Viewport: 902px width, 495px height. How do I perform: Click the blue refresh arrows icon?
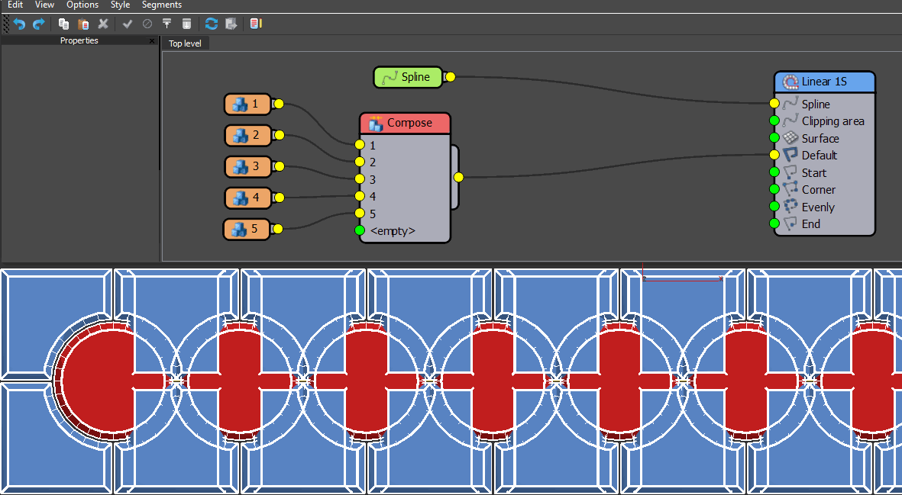tap(212, 24)
